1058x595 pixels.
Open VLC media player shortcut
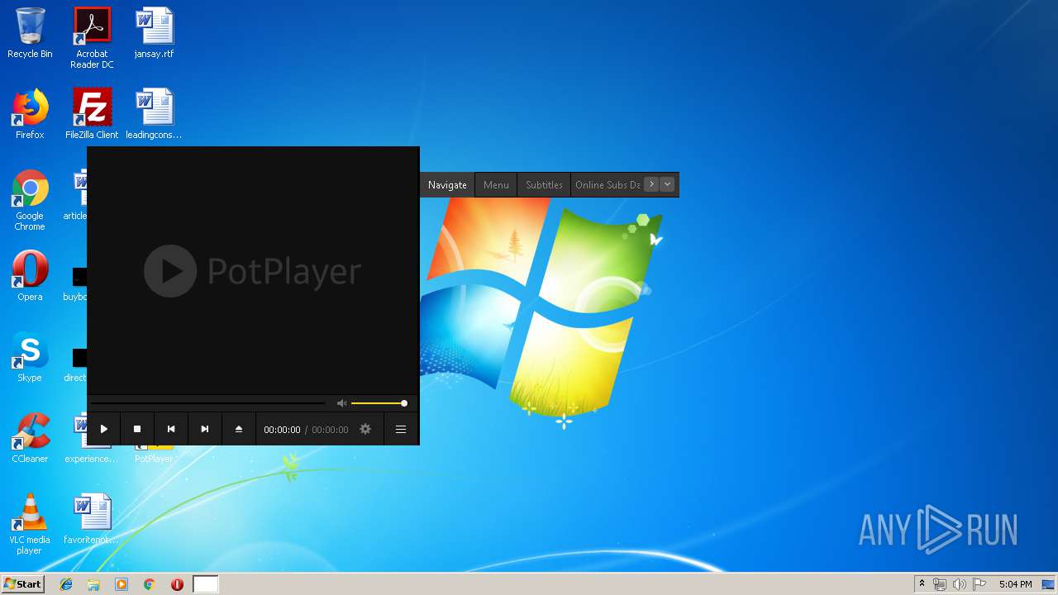[30, 524]
